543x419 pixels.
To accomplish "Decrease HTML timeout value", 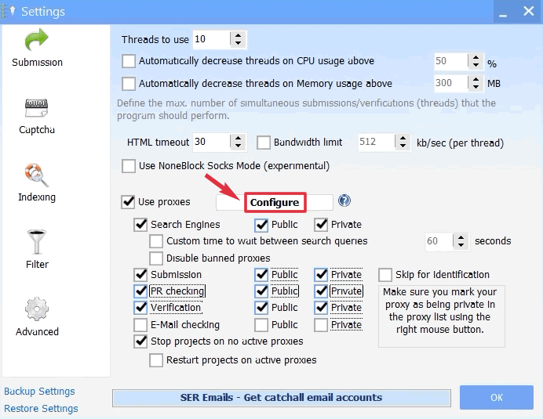I will point(238,146).
